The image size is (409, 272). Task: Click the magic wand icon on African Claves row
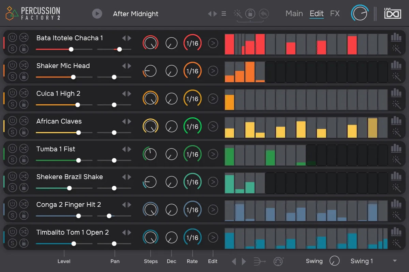396,132
